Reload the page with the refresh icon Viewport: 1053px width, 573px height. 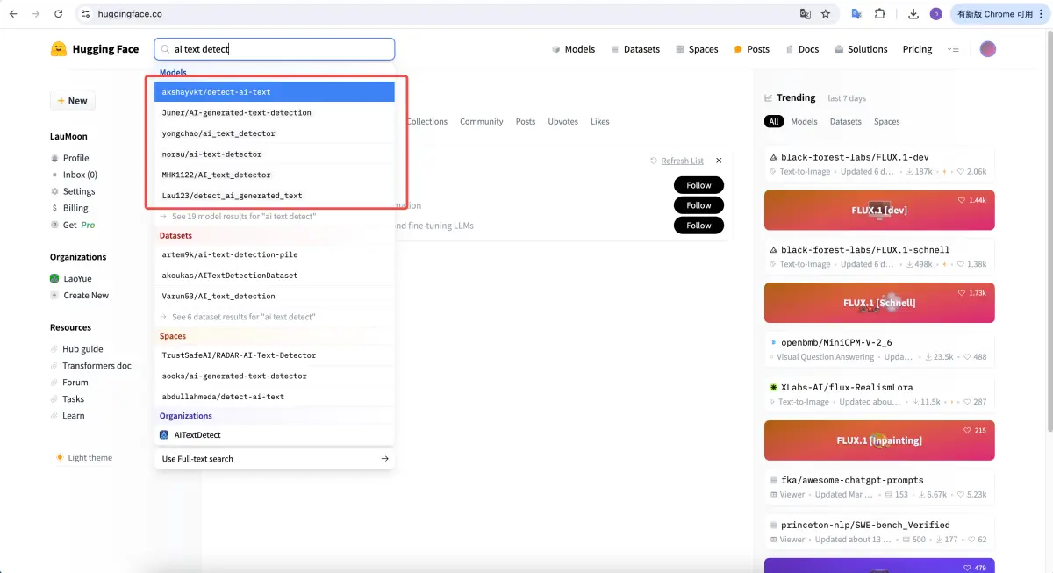[58, 14]
